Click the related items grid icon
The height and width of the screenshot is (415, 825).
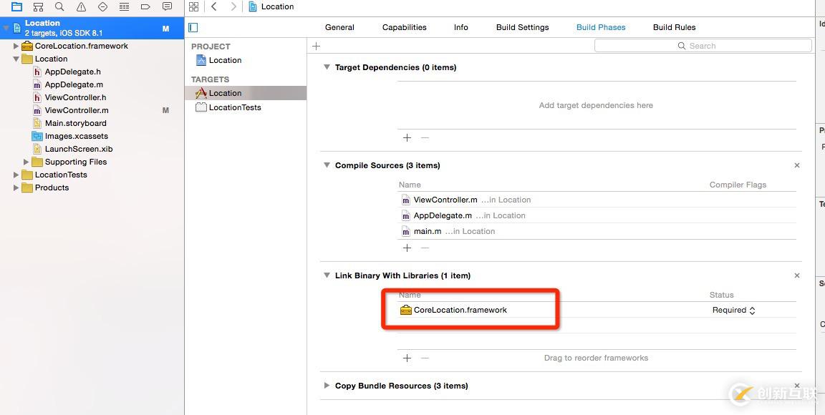click(193, 6)
